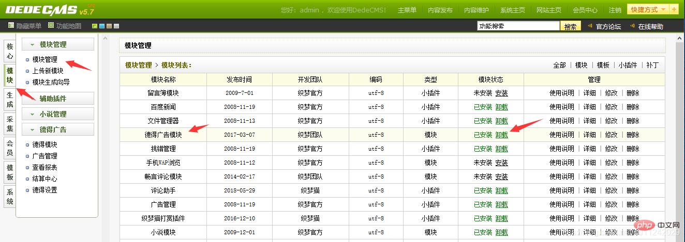Open 内容发布 in the top navigation

440,10
